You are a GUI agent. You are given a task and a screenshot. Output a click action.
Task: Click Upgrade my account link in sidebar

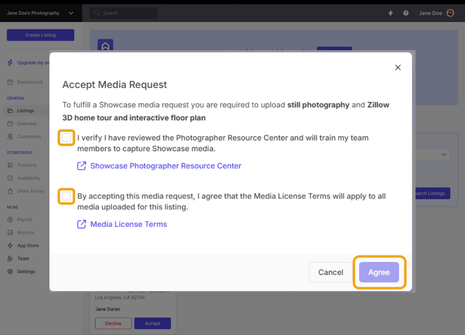click(33, 63)
